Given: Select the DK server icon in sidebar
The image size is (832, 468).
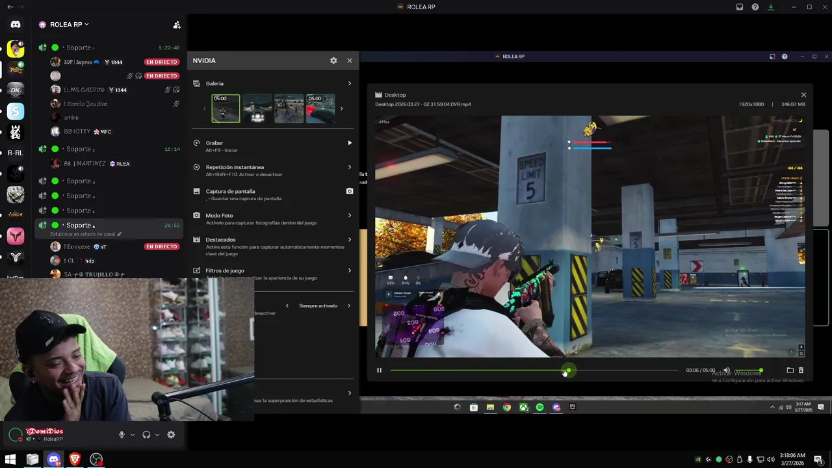Looking at the screenshot, I should pos(16,90).
